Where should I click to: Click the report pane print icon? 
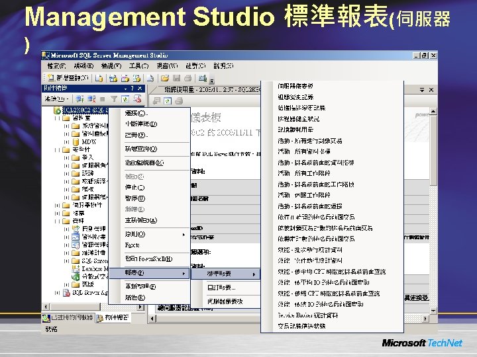(x=179, y=100)
